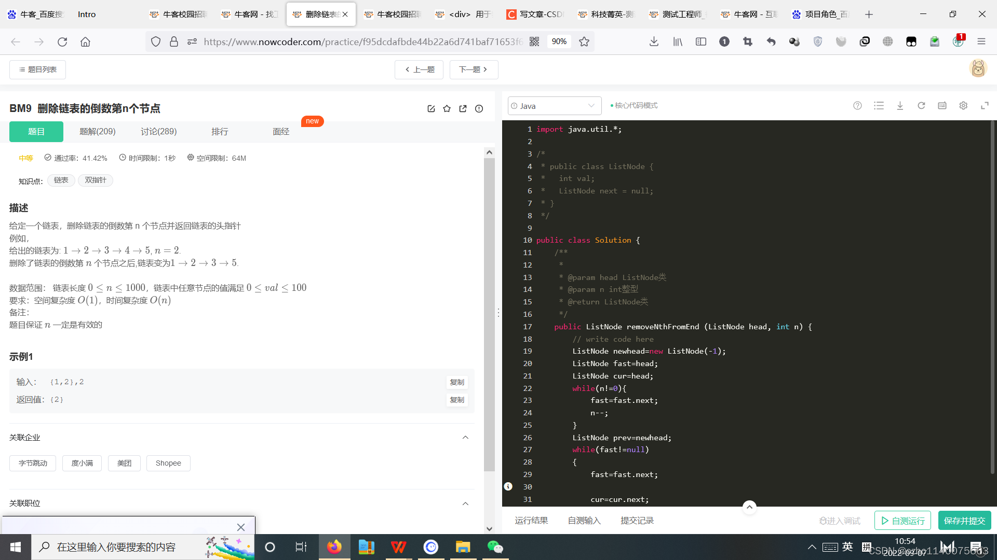Collapse the 关联职位 section
This screenshot has height=560, width=997.
pyautogui.click(x=466, y=503)
